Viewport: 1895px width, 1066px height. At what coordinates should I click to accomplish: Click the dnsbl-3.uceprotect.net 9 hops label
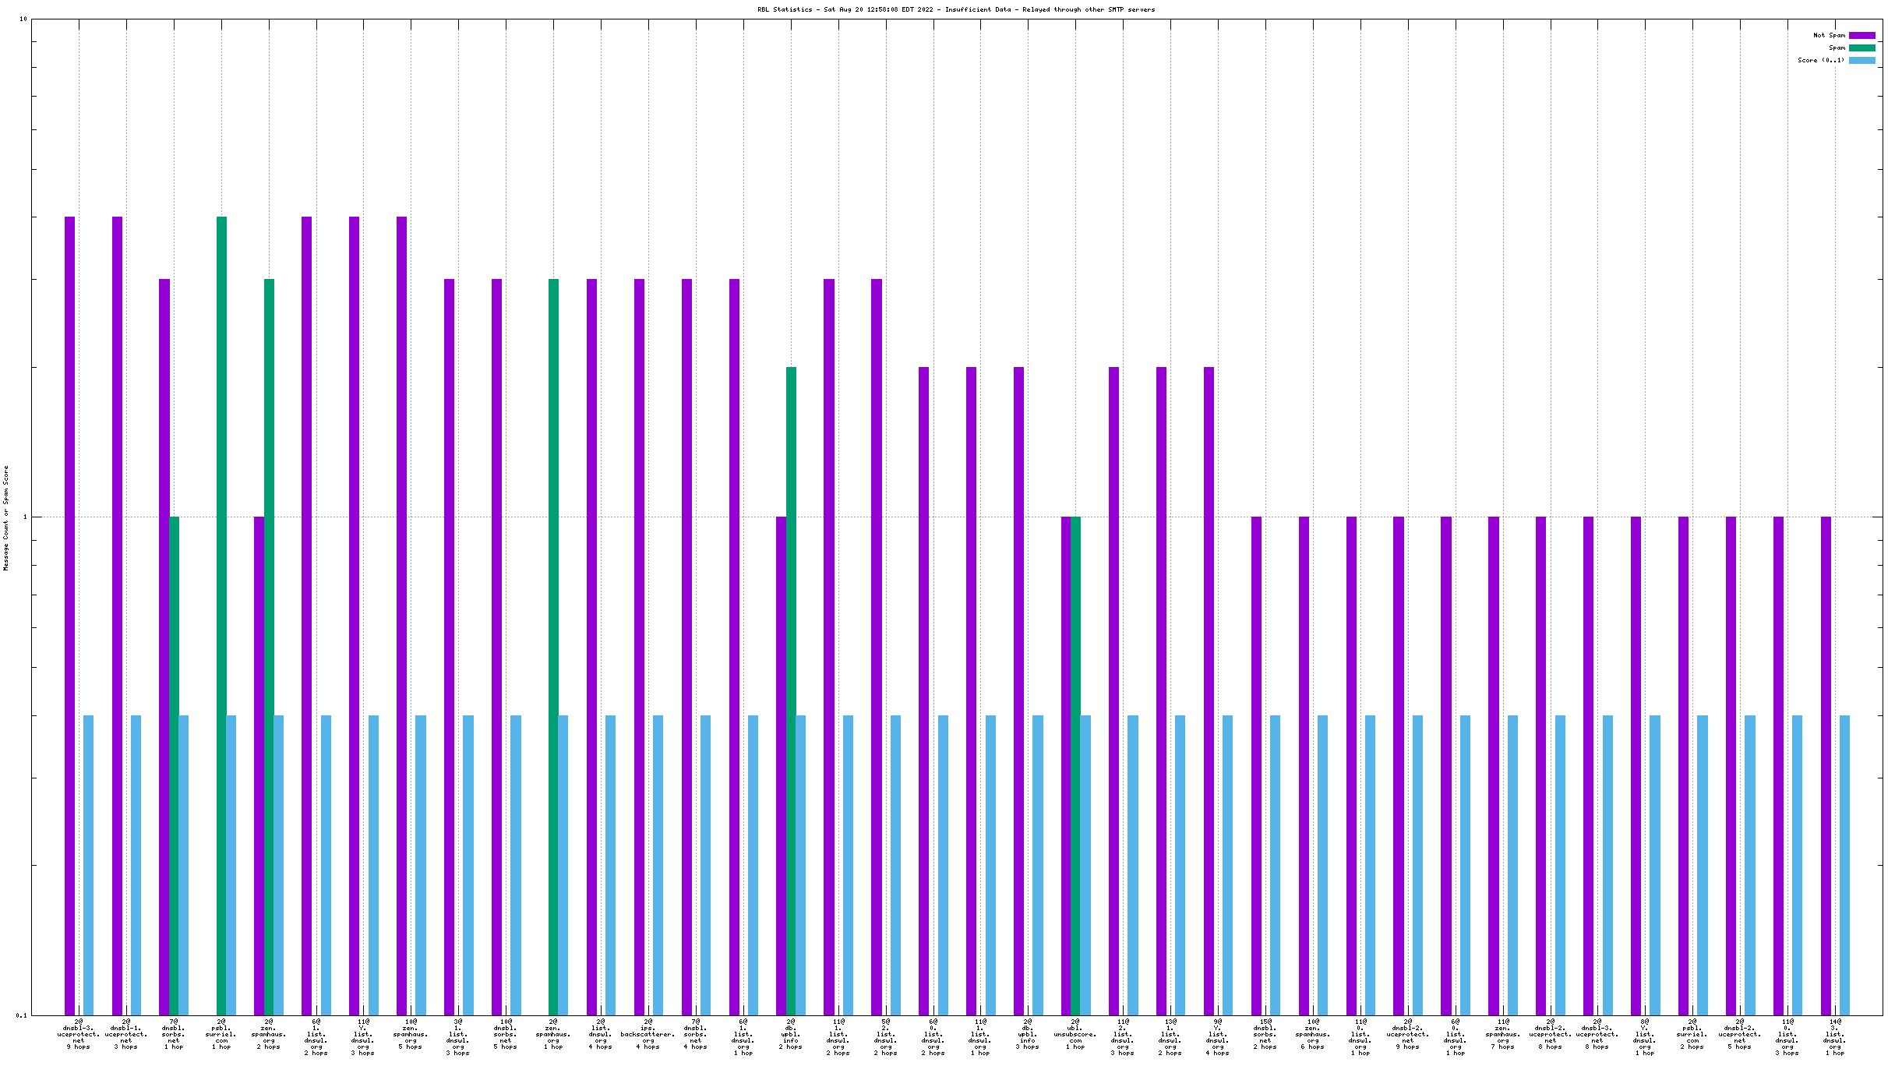coord(79,1034)
